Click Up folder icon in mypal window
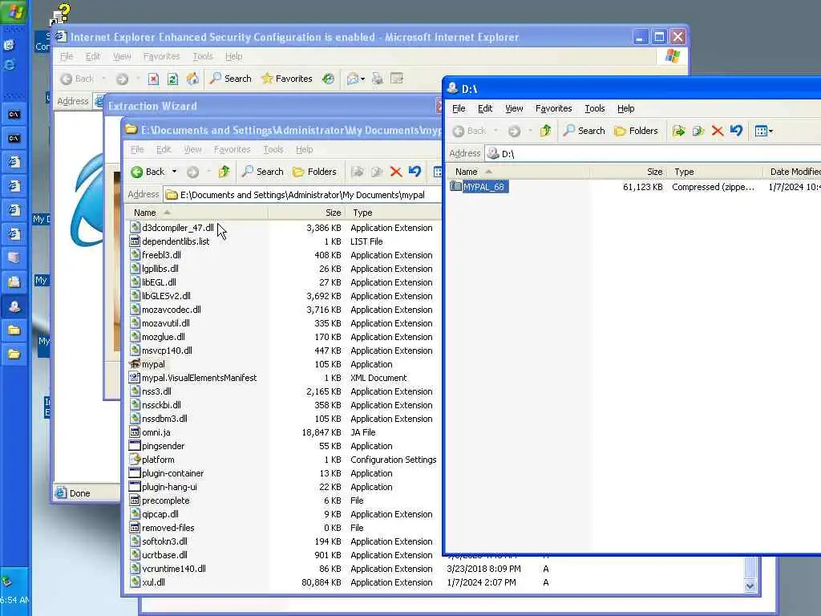This screenshot has height=616, width=821. (x=224, y=172)
